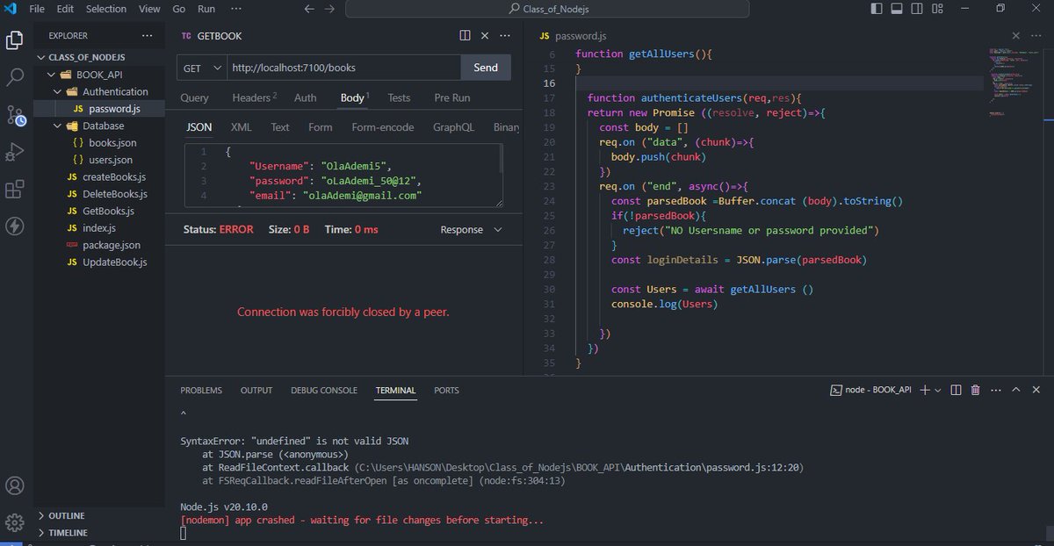The height and width of the screenshot is (546, 1054).
Task: Open the Source Control view
Action: pyautogui.click(x=14, y=114)
